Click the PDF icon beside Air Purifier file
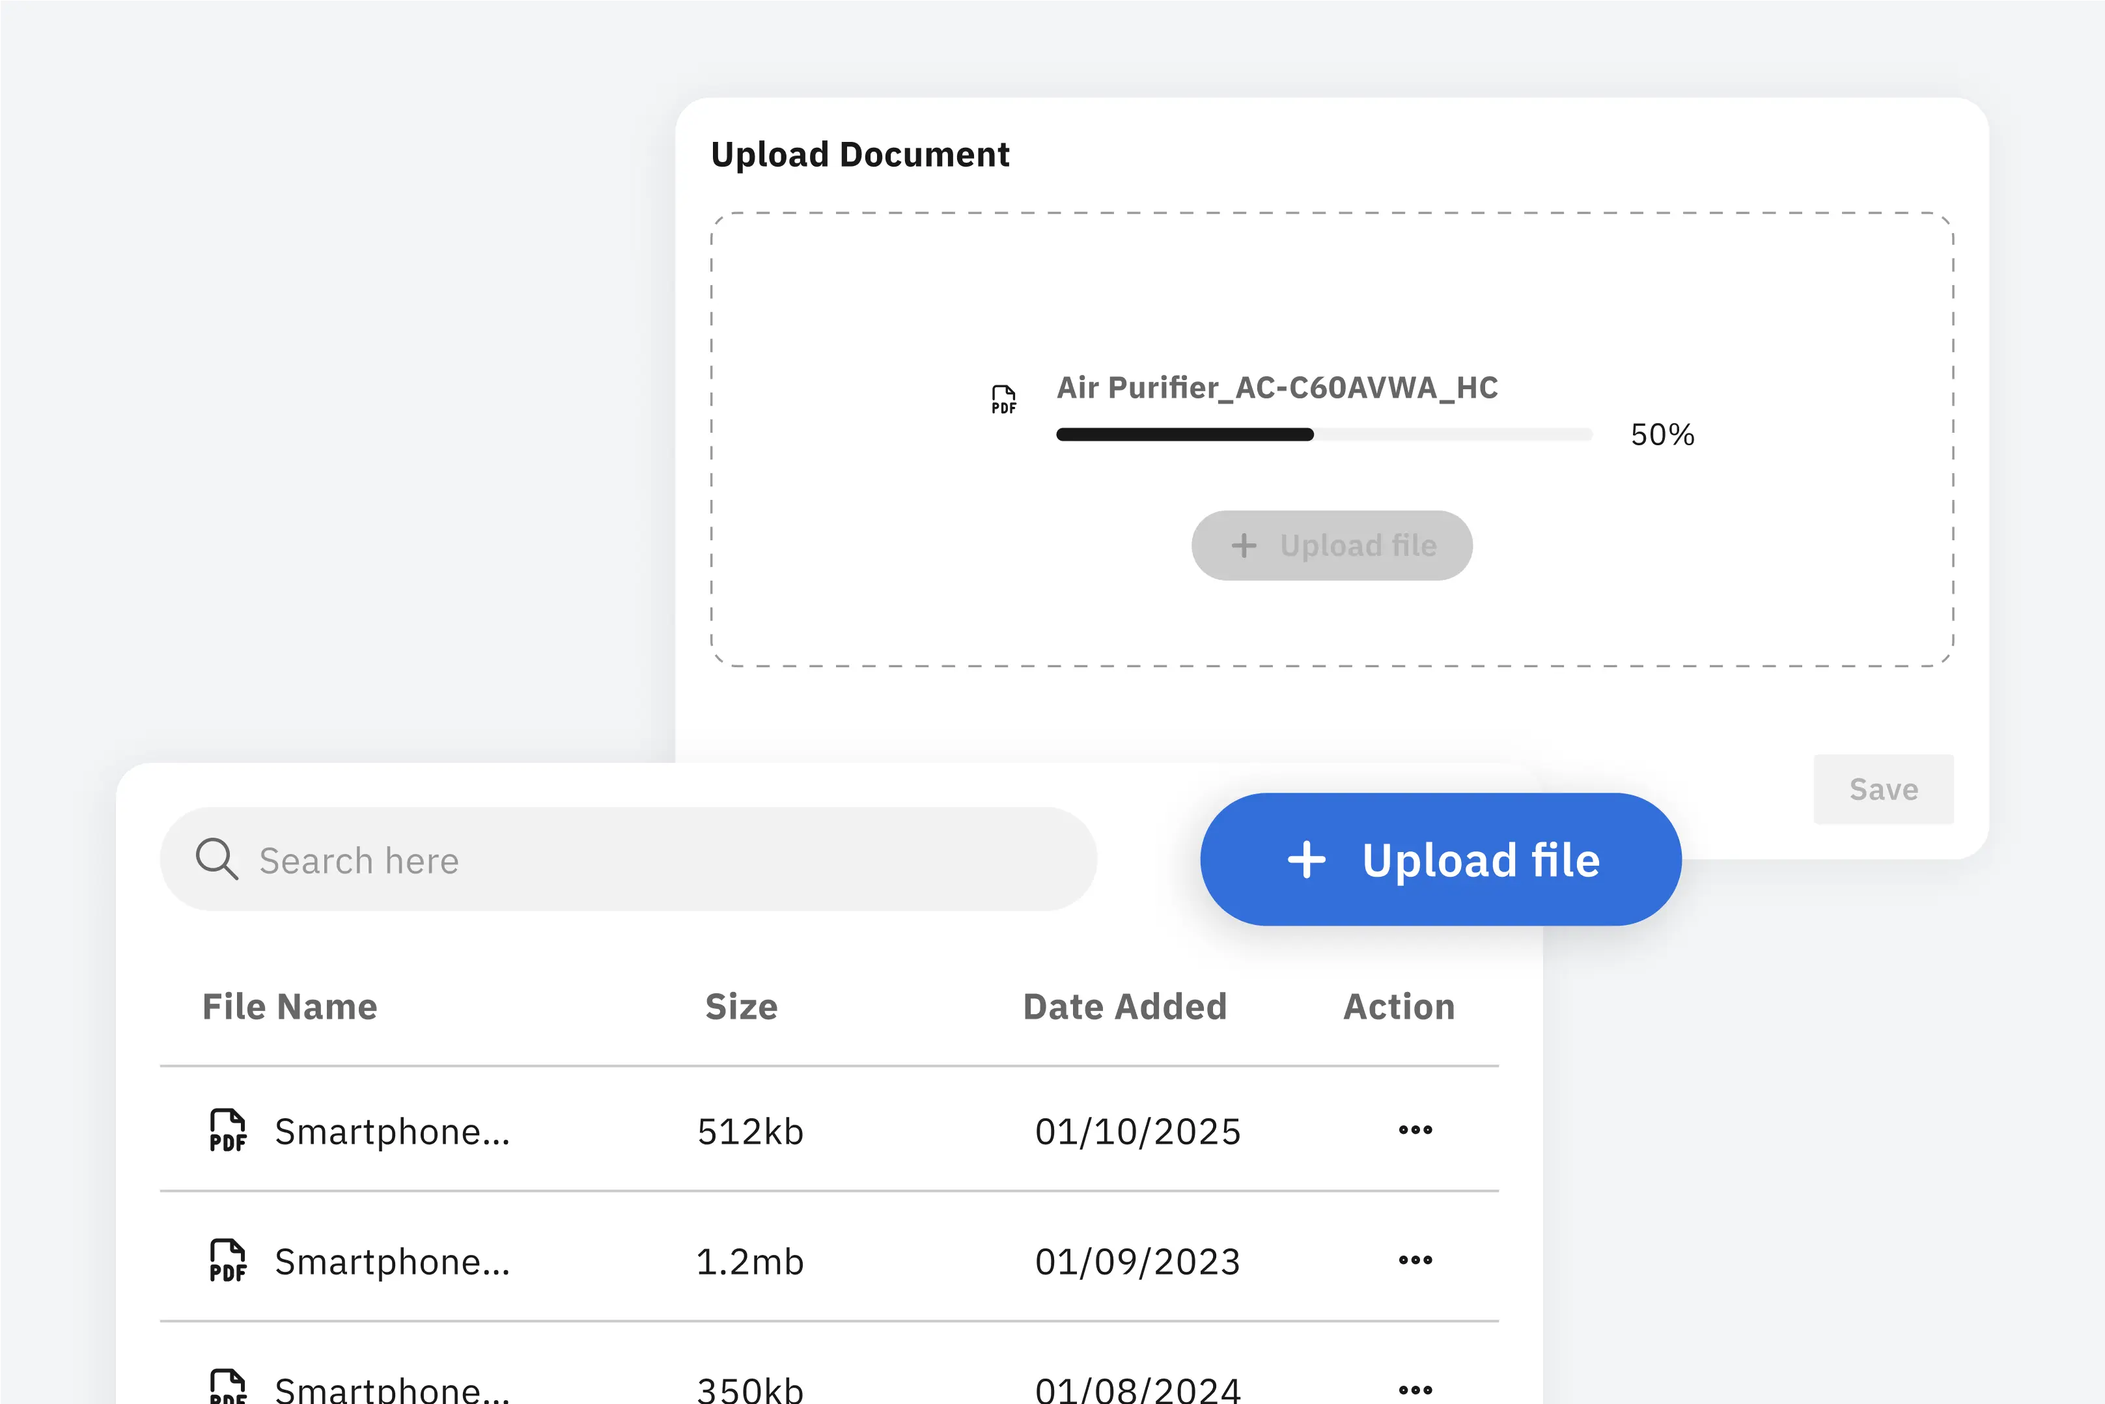This screenshot has height=1404, width=2105. 1003,400
